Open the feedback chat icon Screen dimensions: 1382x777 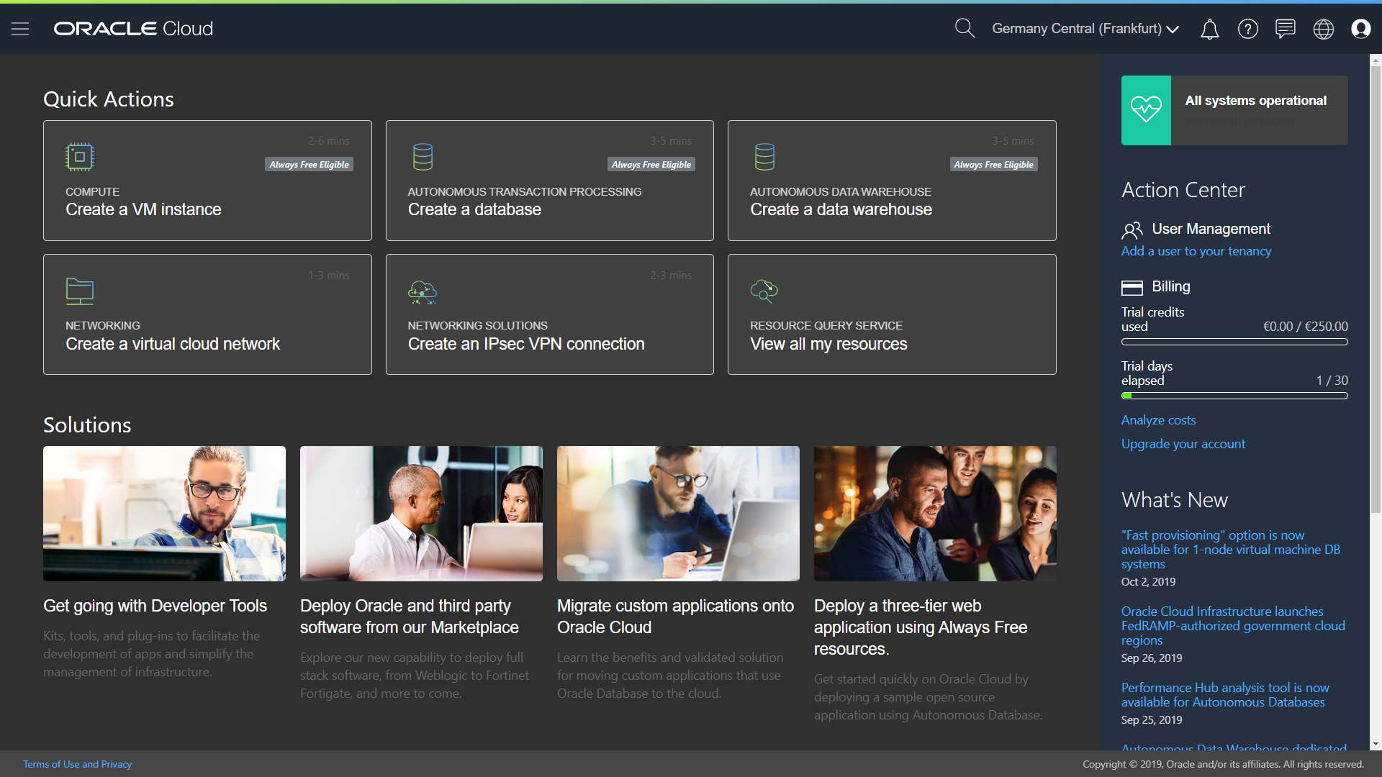(1286, 29)
